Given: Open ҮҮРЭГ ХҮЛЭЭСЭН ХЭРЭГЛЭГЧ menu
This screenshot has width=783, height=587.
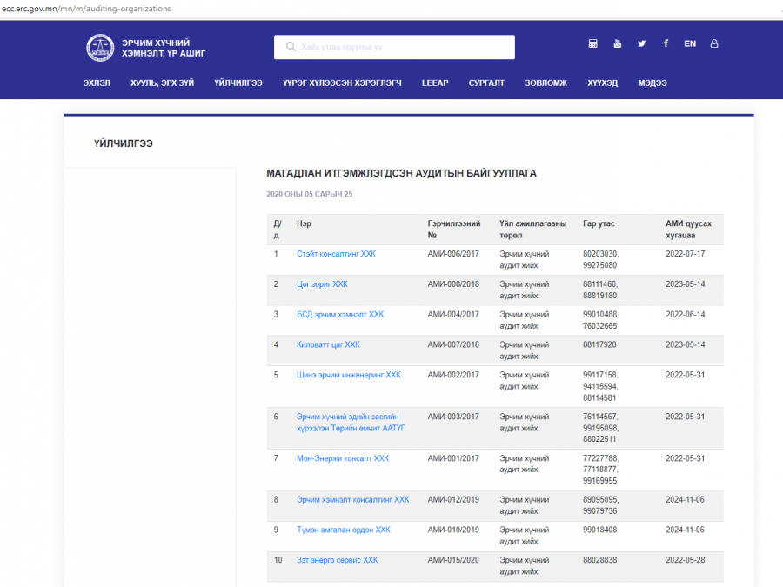Looking at the screenshot, I should [x=342, y=83].
